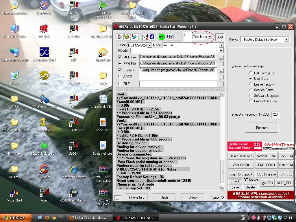
Task: Toggle the Extras checkbox at bottom
Action: pos(223,198)
